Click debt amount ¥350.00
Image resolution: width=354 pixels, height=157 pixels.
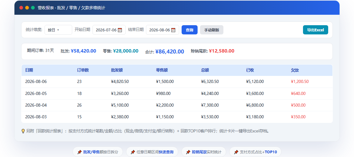[x=298, y=117]
